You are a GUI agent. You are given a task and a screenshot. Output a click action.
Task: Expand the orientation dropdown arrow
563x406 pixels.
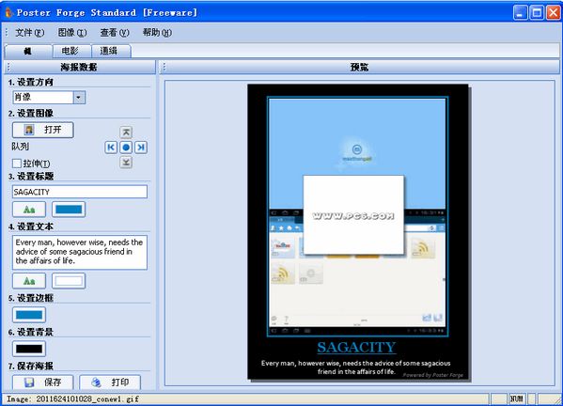tap(79, 98)
